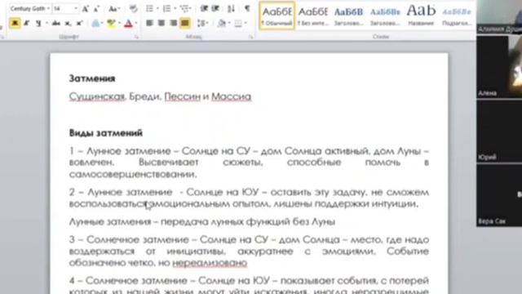This screenshot has height=294, width=522.
Task: Apply borders to the paragraph
Action: pyautogui.click(x=237, y=23)
